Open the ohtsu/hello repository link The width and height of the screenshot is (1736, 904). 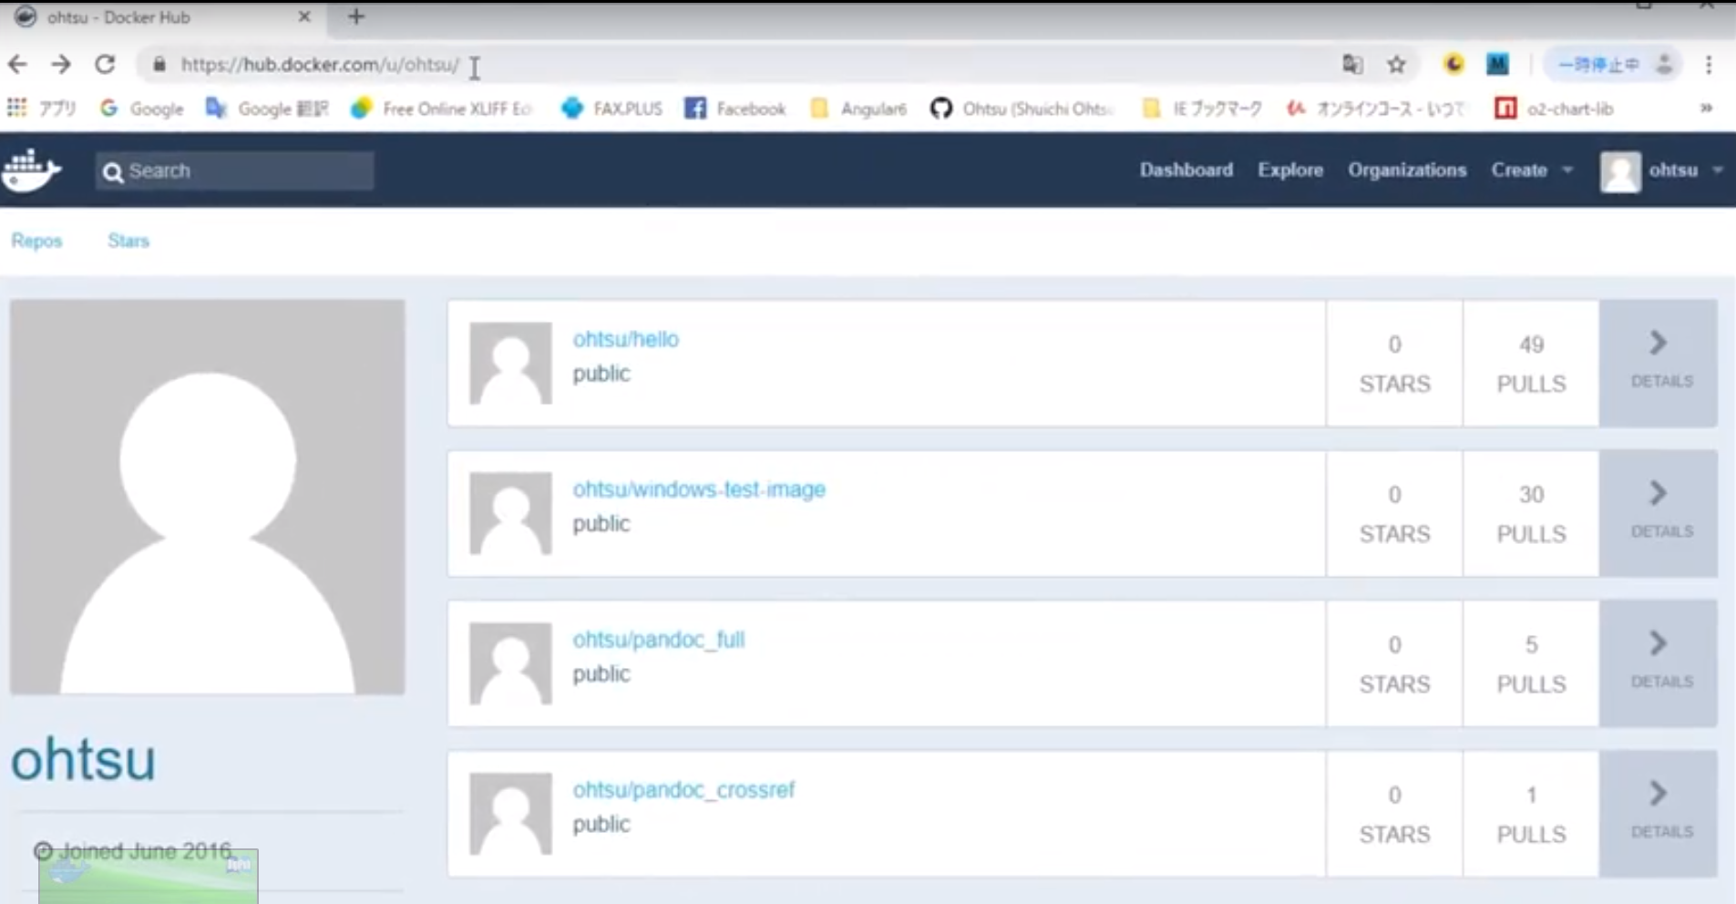point(625,339)
